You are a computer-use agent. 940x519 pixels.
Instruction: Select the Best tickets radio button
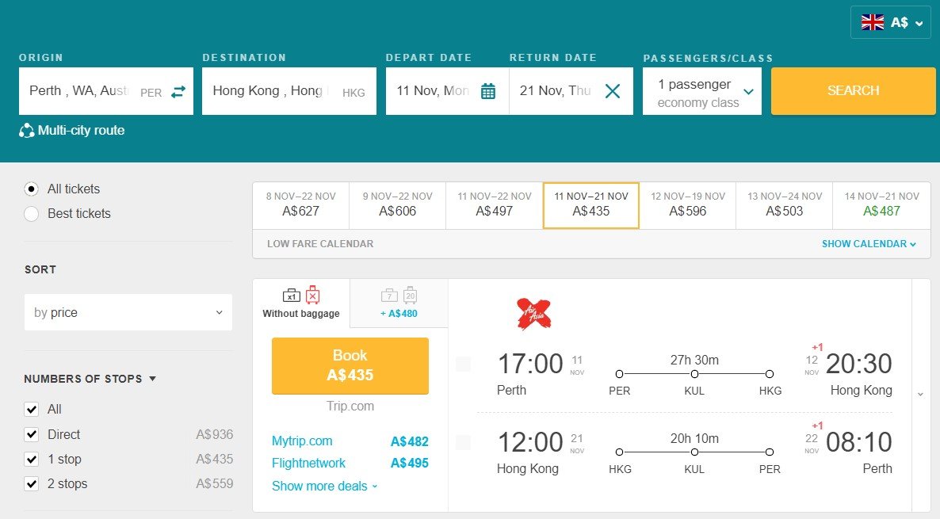click(31, 213)
